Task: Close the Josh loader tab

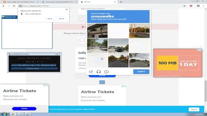Action: [38, 2]
